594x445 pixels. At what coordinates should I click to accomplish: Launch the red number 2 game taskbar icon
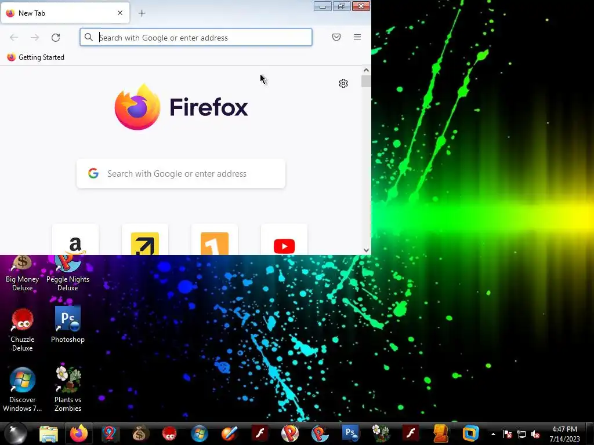click(x=110, y=433)
